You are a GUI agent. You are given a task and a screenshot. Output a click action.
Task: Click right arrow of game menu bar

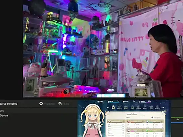163,107
